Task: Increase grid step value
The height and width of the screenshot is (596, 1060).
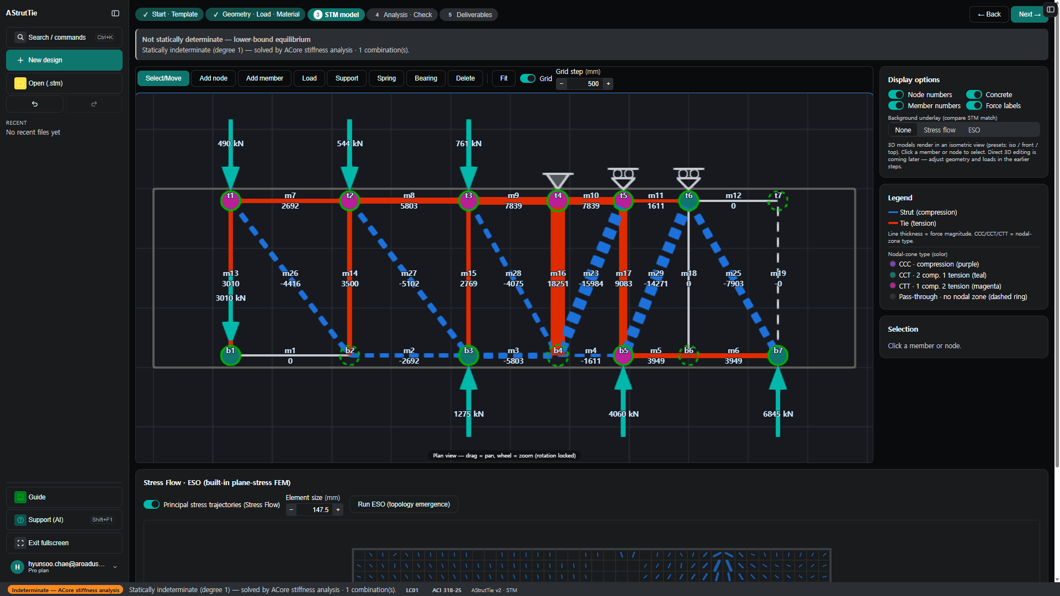Action: (608, 84)
